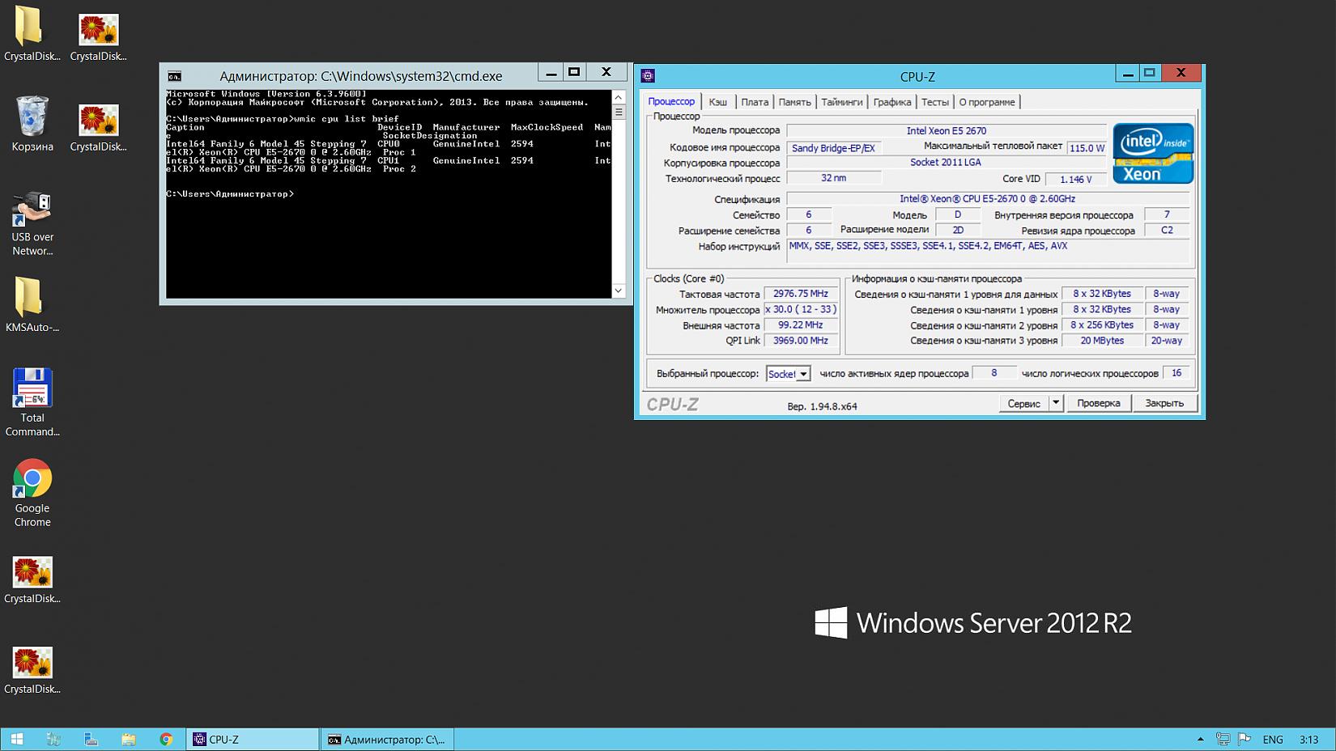Viewport: 1336px width, 751px height.
Task: Click the Windows Start button
Action: click(16, 739)
